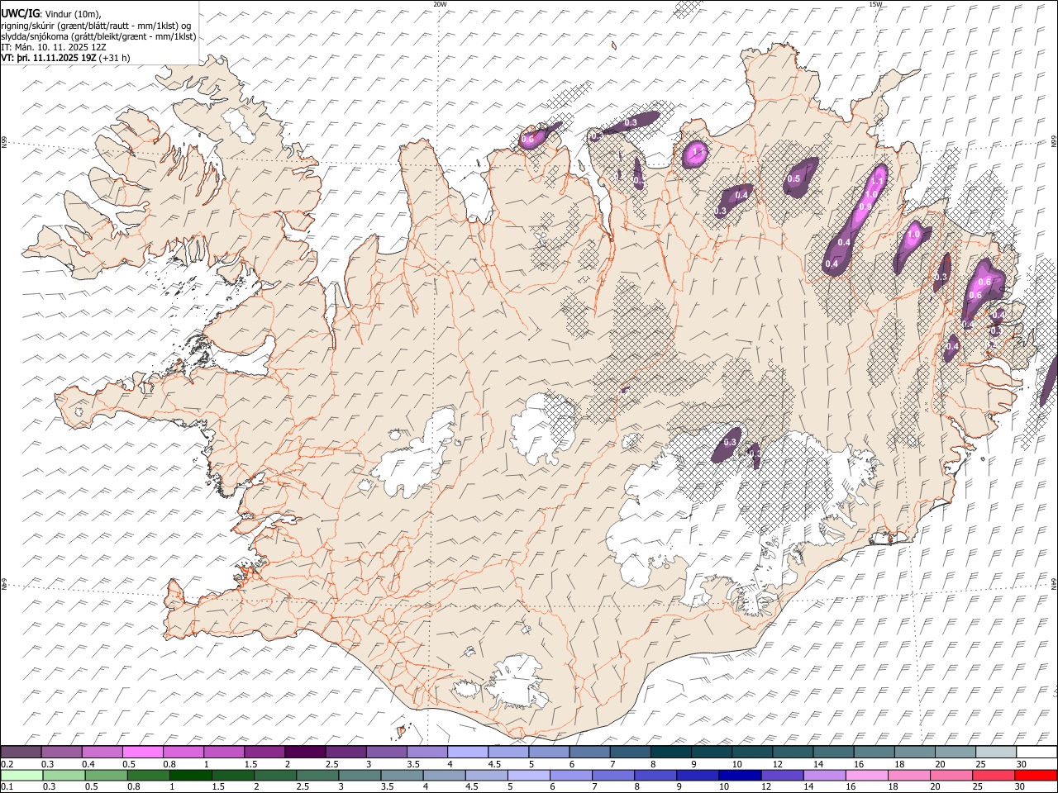Click the '7' label in the upper legend
Screen dimensions: 1058x793
coord(612,764)
